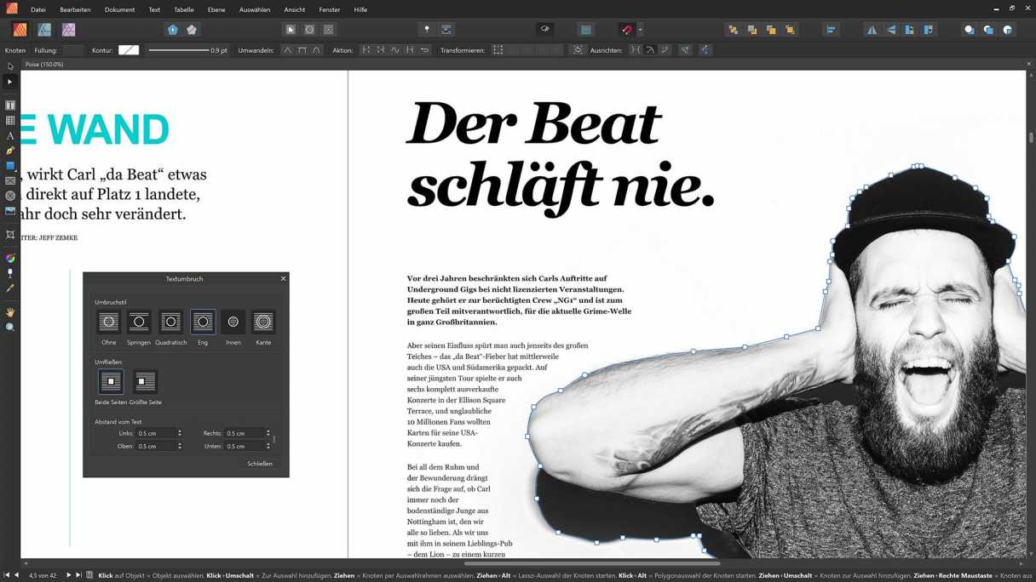Activate the Table tool

(9, 122)
